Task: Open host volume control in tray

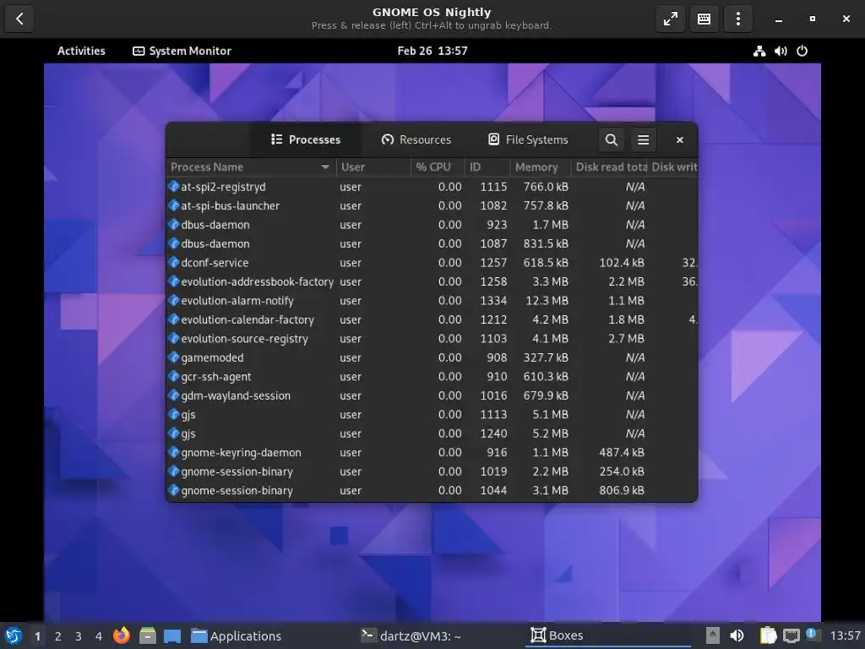Action: [737, 635]
